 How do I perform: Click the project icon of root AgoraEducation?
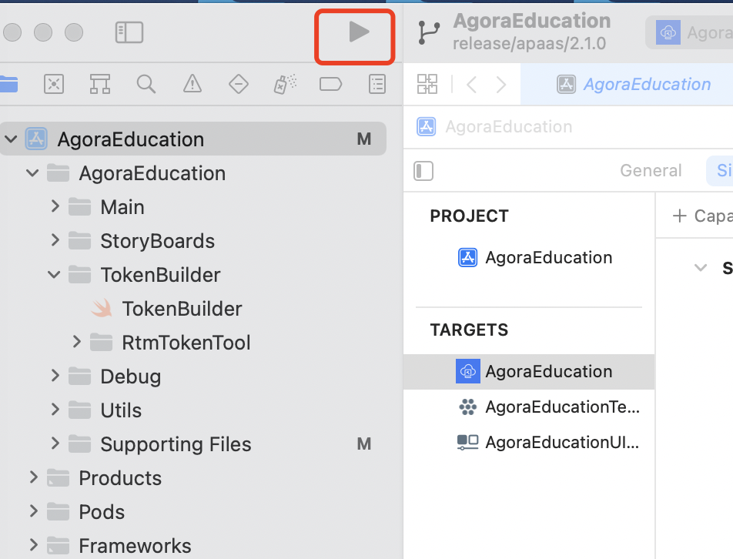[36, 139]
